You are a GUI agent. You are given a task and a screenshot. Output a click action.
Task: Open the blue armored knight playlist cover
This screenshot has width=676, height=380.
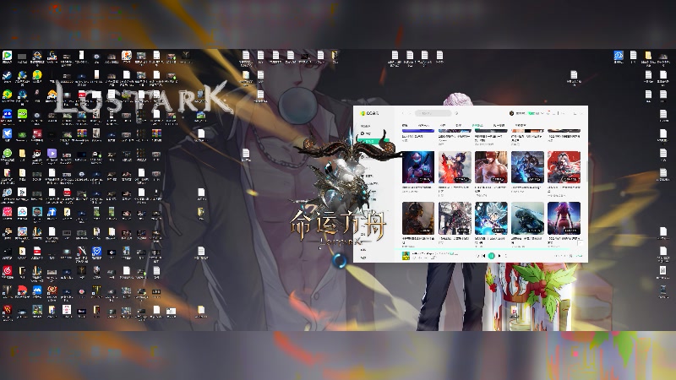(x=527, y=167)
